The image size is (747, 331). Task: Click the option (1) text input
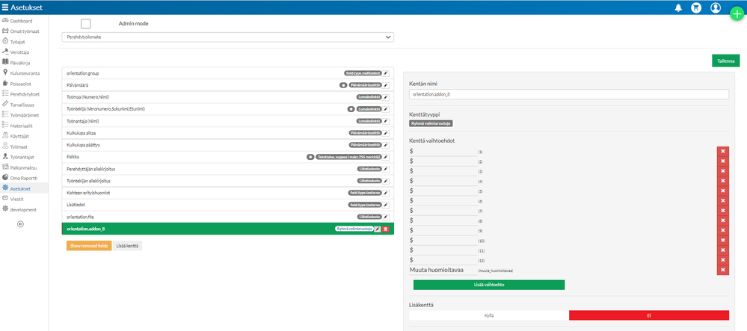coord(443,152)
